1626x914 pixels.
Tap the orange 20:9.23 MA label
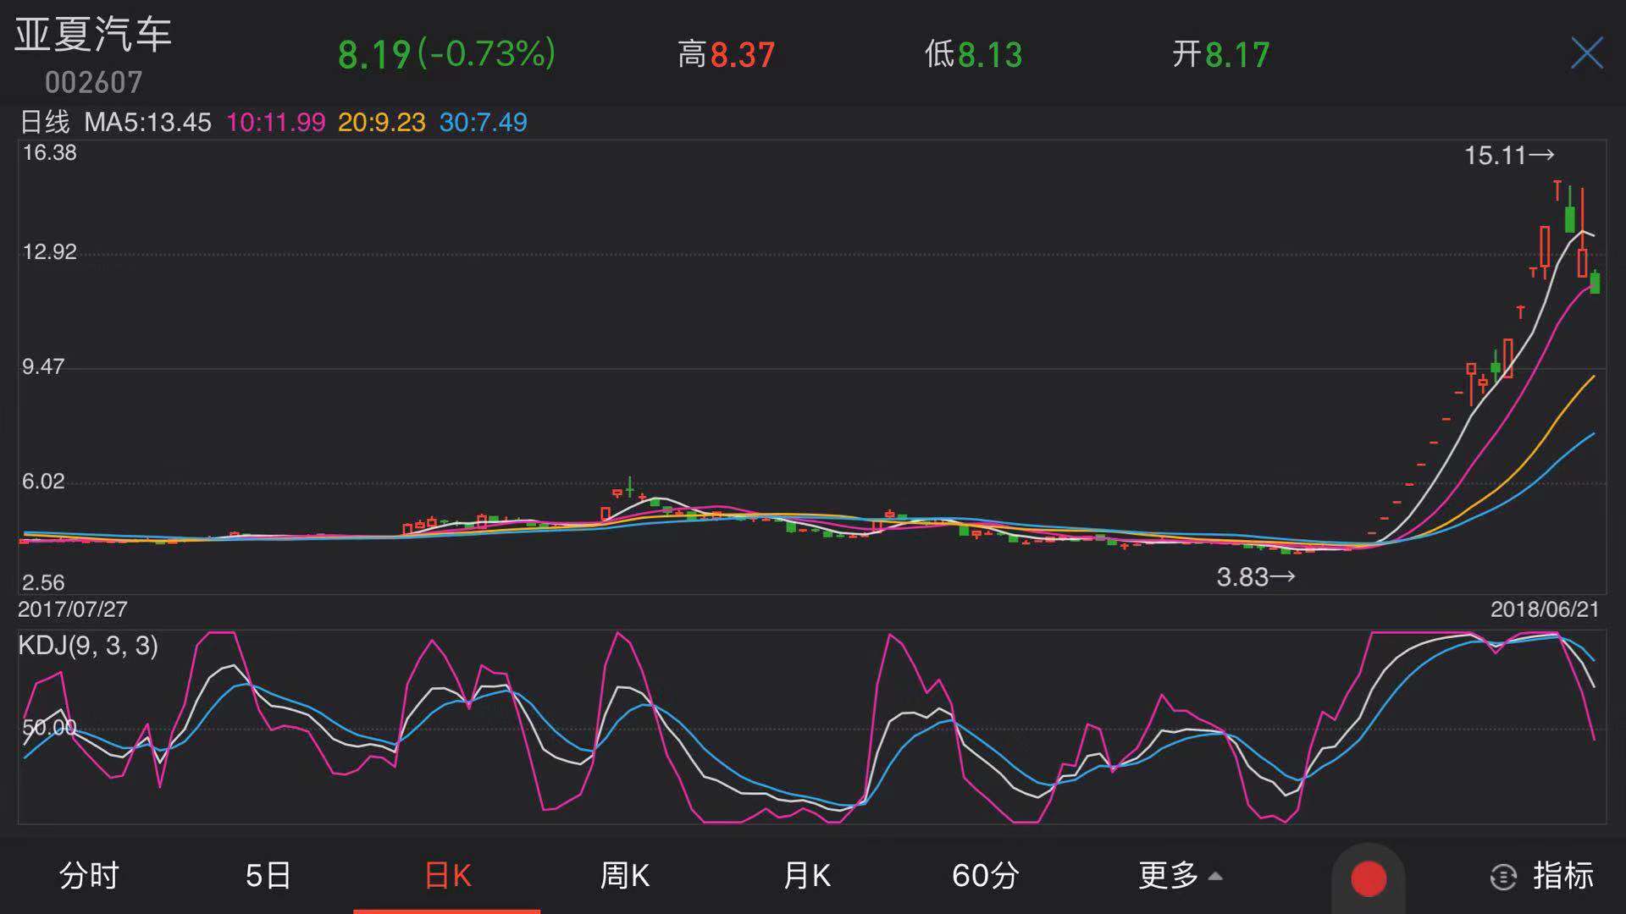click(x=381, y=122)
